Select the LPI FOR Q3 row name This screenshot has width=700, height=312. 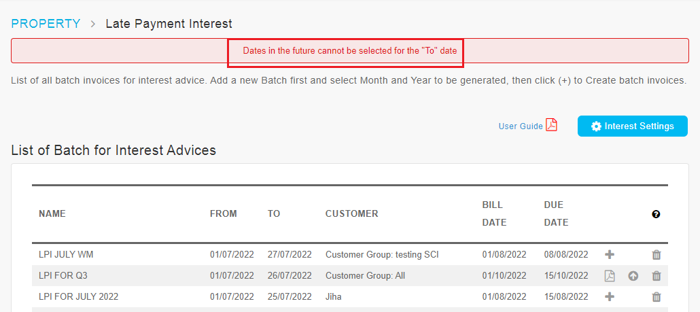click(63, 276)
